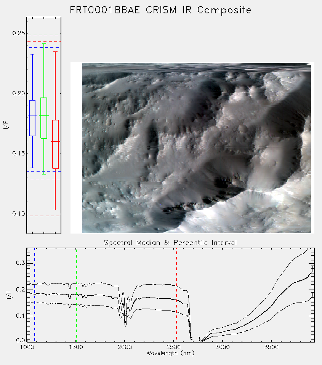This screenshot has height=365, width=322.
Task: Click the 2000 tick label on wavelength axis
Action: tap(125, 347)
